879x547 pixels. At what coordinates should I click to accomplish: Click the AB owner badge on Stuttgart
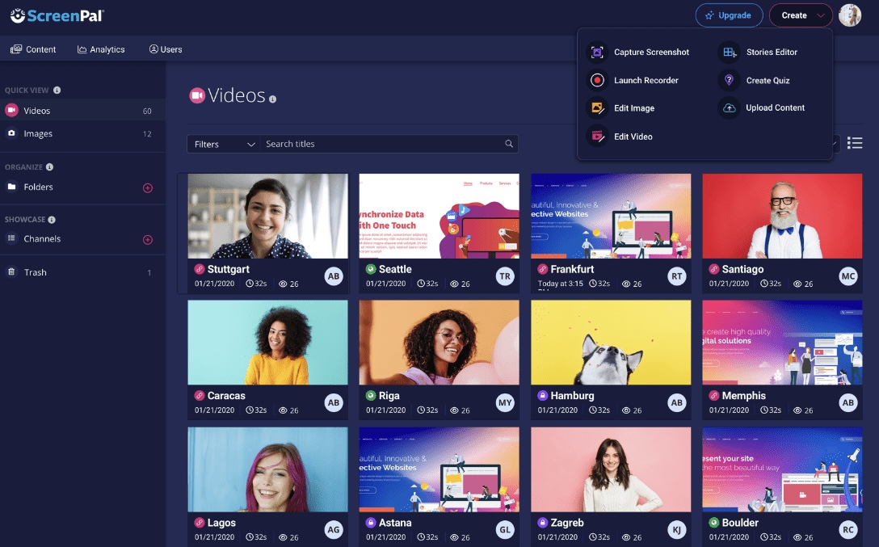point(334,276)
